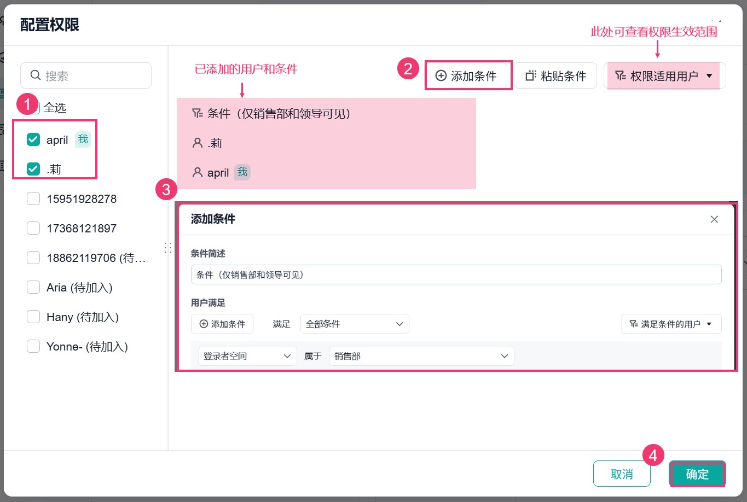
Task: Click the 确定 button
Action: 697,474
